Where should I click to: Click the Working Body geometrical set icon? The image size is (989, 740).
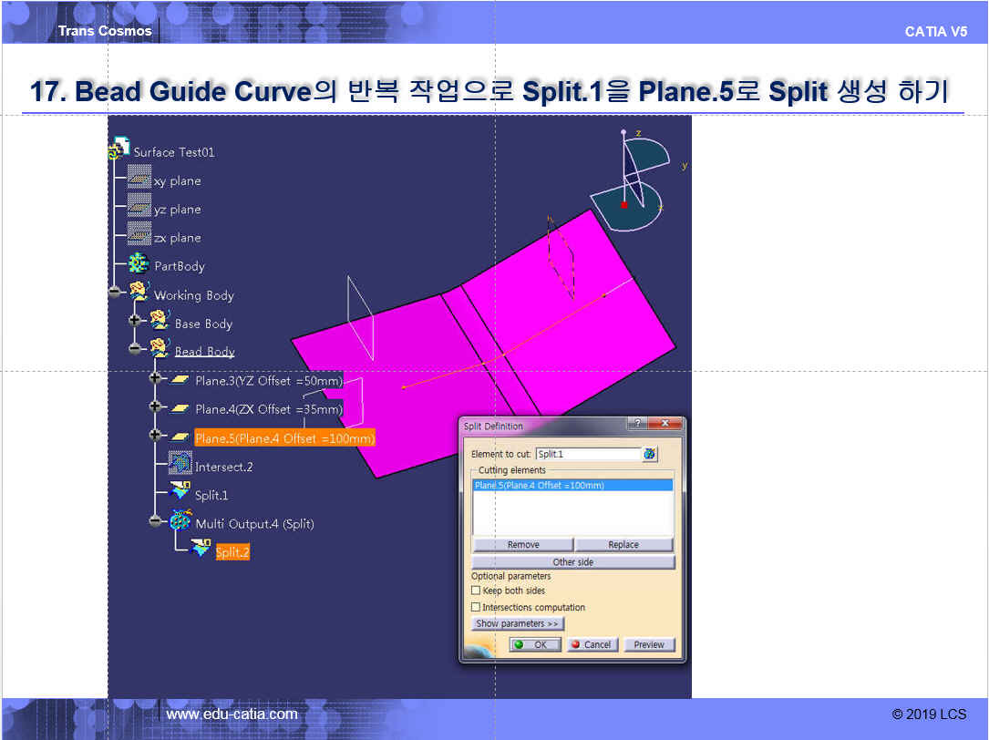(x=139, y=292)
